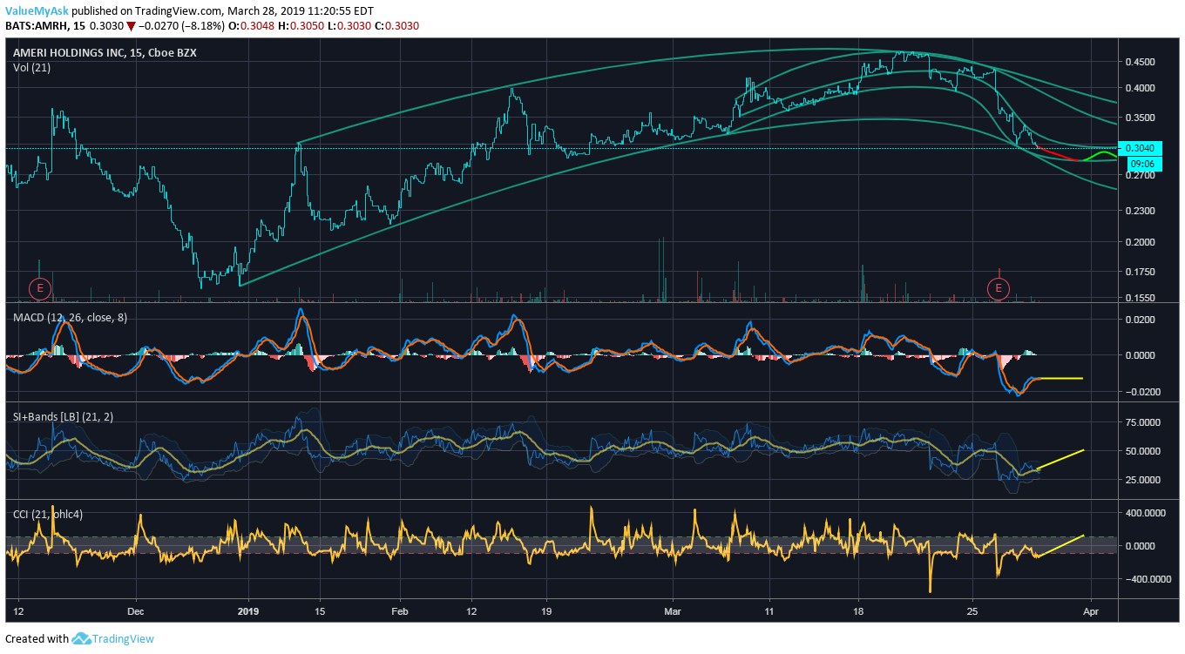
Task: Click the 0.0000 value on MACD axis
Action: (x=1140, y=355)
